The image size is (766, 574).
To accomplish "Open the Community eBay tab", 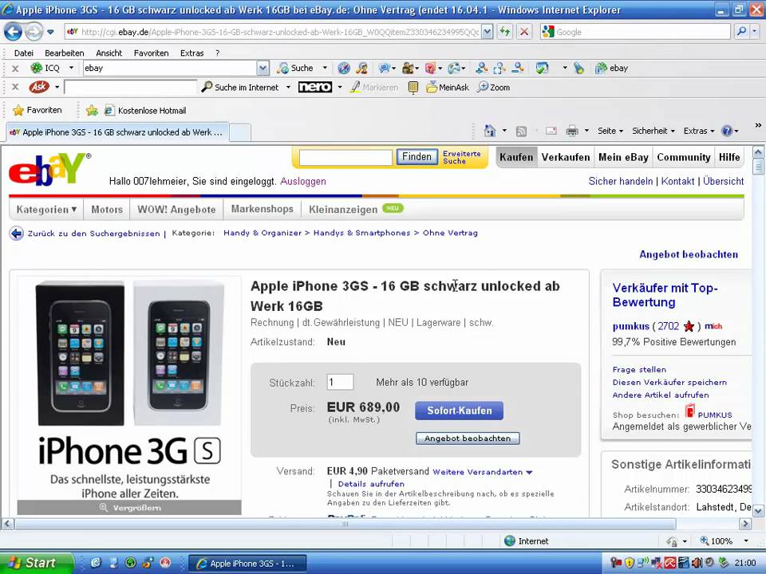I will 684,157.
